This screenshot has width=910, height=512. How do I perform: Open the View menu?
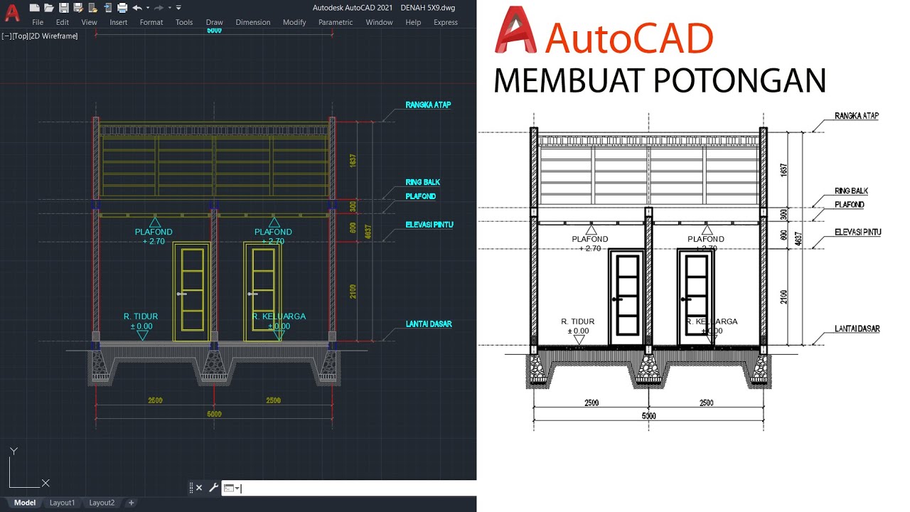point(89,22)
